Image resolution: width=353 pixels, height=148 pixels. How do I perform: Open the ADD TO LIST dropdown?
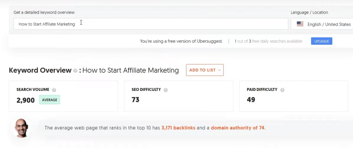coord(205,70)
